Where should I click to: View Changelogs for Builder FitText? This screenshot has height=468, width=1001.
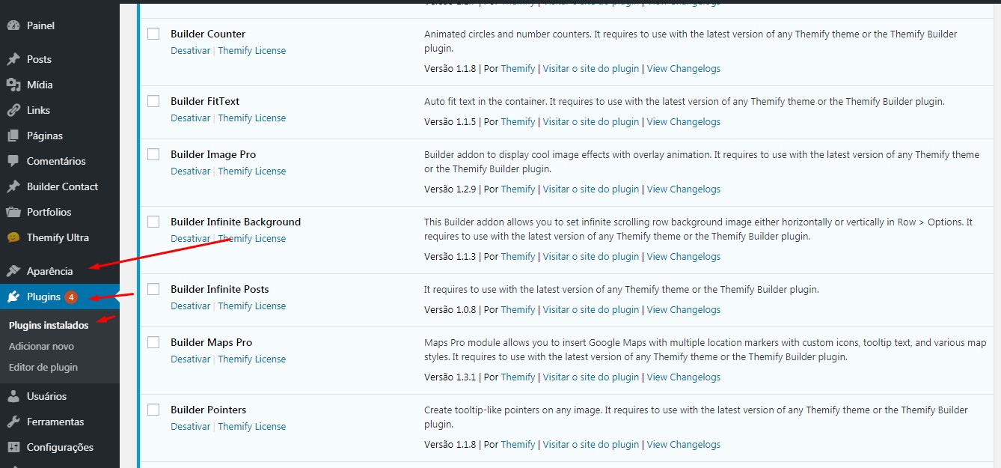pos(684,122)
